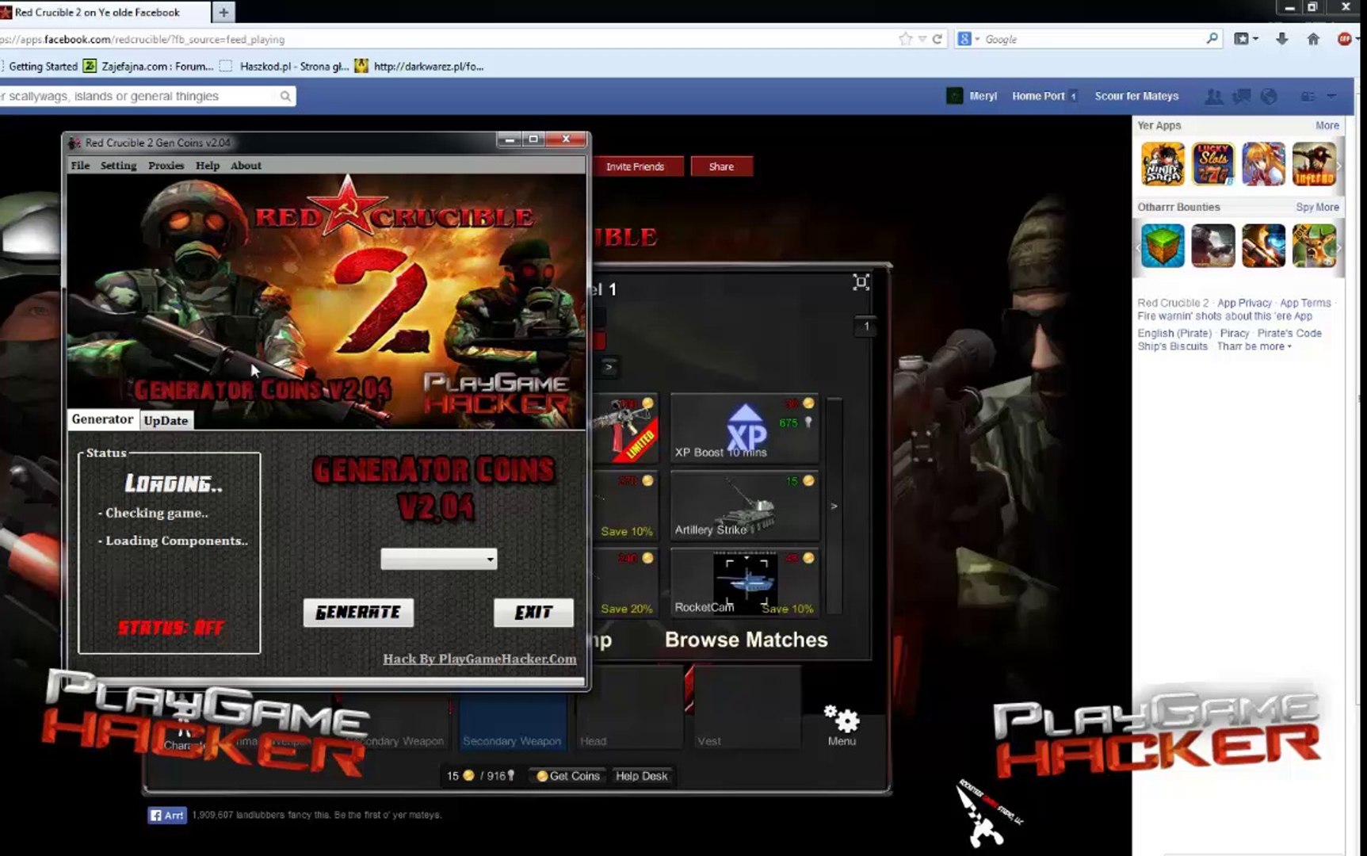Open the Hack By PlayGameHacker.Com link
Image resolution: width=1367 pixels, height=856 pixels.
point(479,659)
